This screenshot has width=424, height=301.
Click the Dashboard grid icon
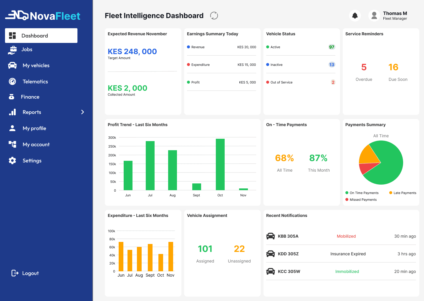tap(12, 36)
